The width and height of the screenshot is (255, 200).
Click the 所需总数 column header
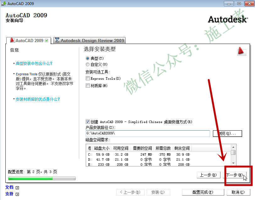[163, 148]
